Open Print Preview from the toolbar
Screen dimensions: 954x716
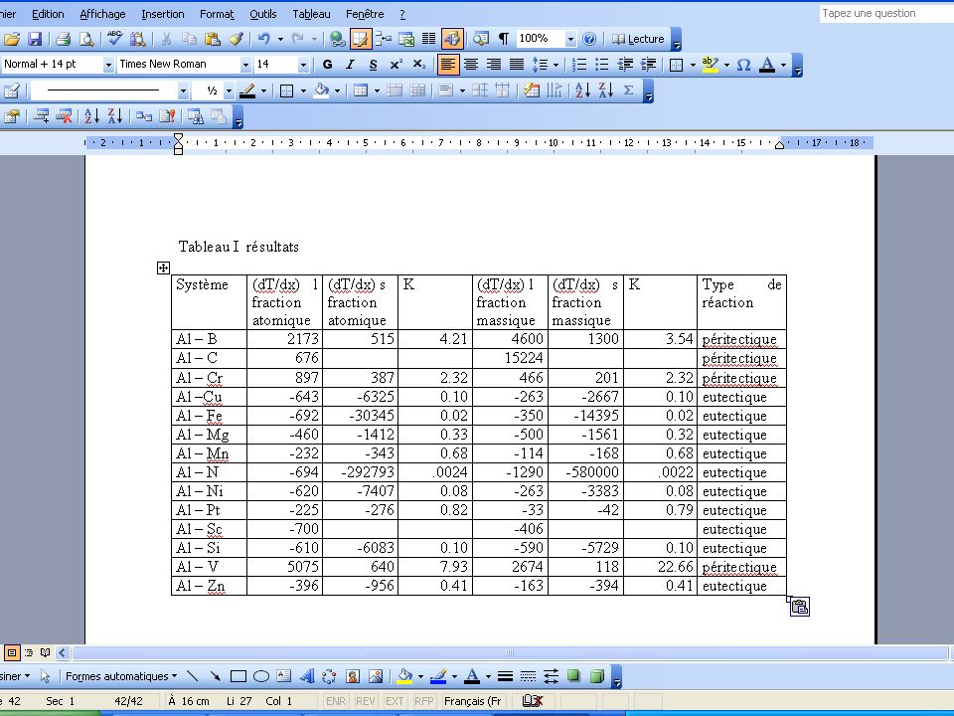87,39
